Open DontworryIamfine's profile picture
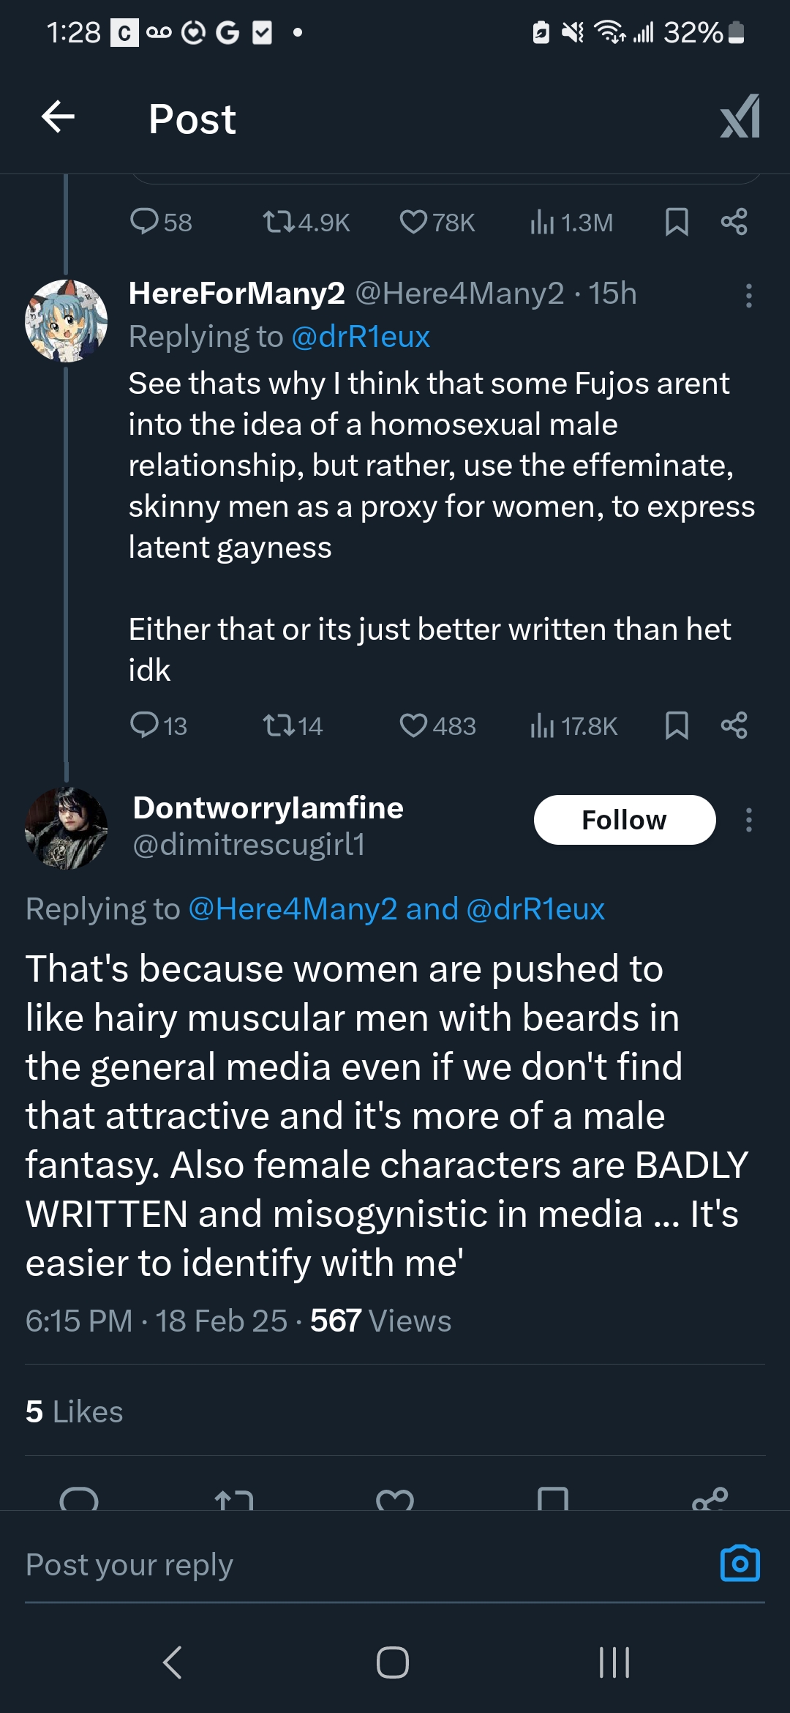The width and height of the screenshot is (790, 1713). point(66,828)
